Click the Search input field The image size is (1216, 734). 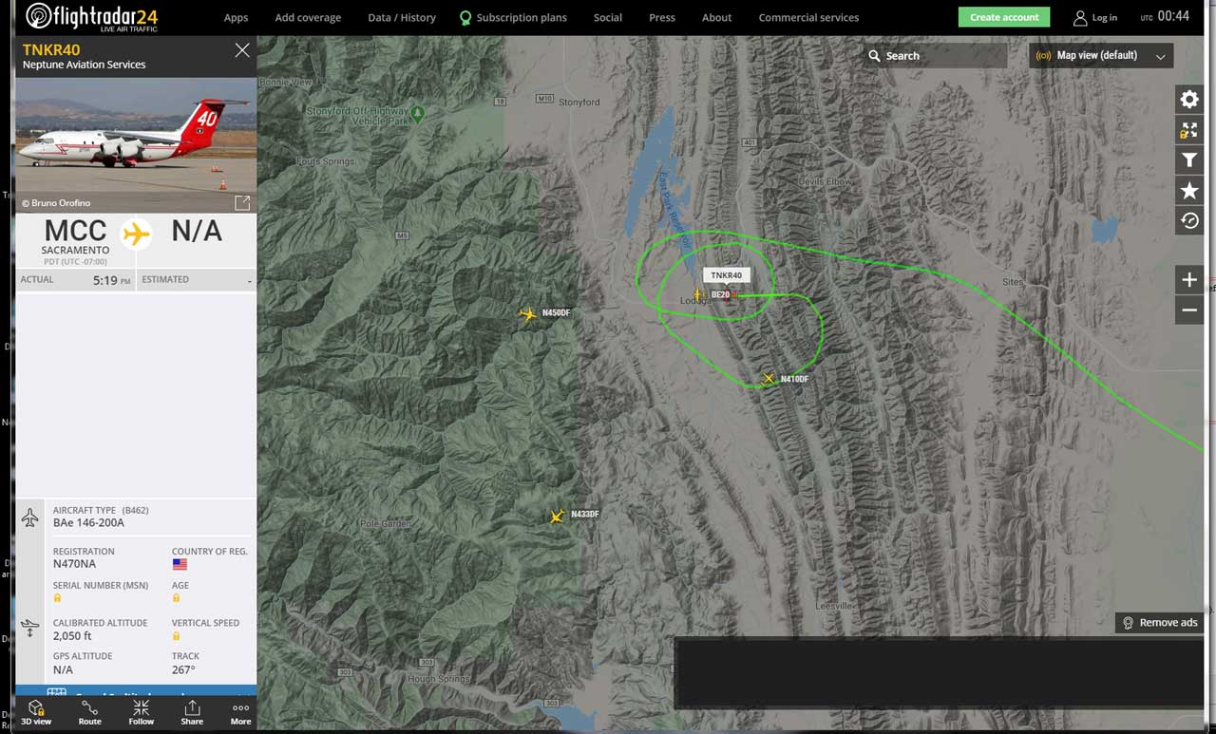(935, 56)
